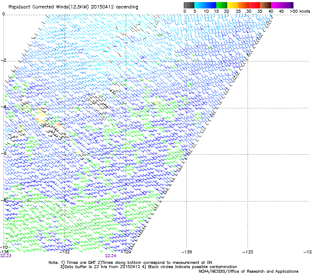Viewport: 312px width, 274px height.
Task: Click the '-132' longitude axis label
Action: point(65,252)
